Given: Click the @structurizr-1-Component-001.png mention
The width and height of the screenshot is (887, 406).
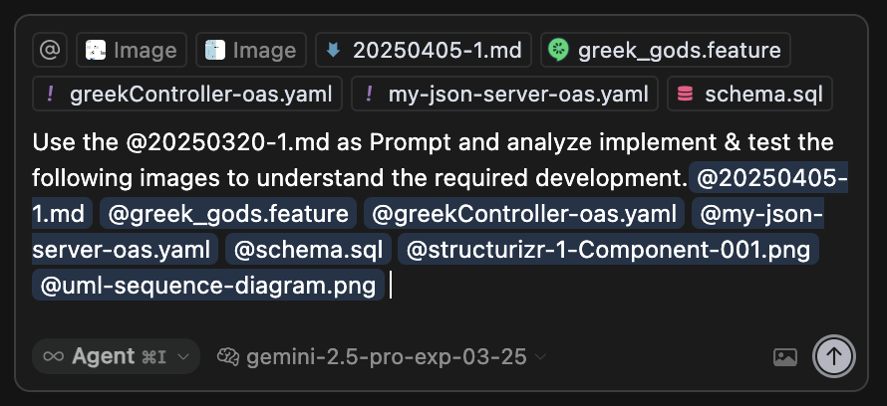Looking at the screenshot, I should 608,250.
